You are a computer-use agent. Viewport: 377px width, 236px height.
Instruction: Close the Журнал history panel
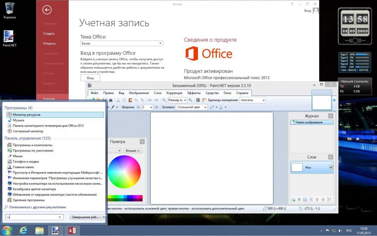331,116
